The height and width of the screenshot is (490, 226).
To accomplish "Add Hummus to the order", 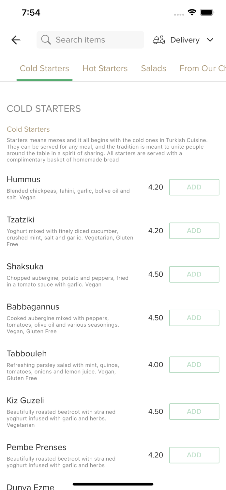I will click(x=194, y=187).
